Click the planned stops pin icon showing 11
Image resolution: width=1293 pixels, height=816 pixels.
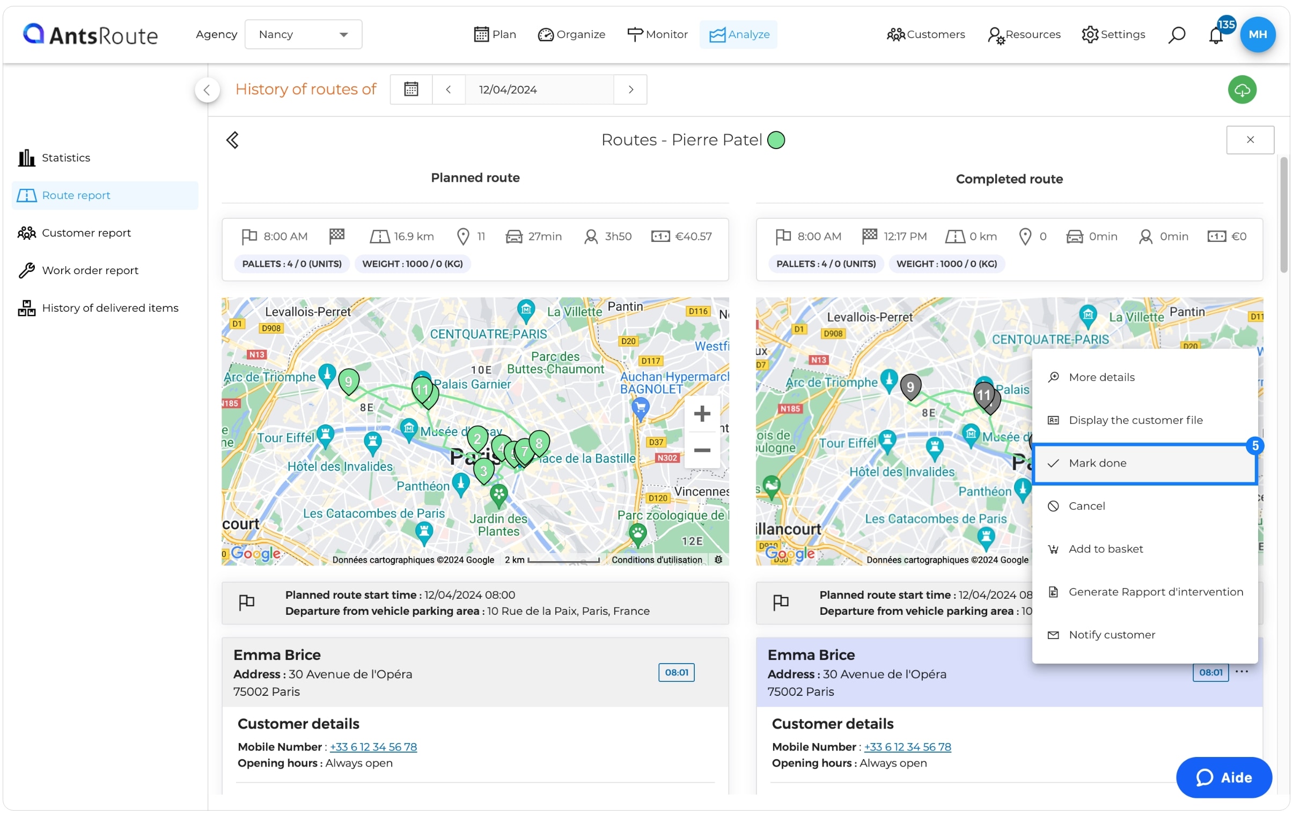click(x=463, y=237)
